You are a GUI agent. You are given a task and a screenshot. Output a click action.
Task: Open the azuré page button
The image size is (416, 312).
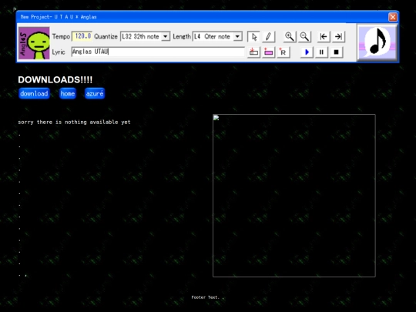[95, 93]
